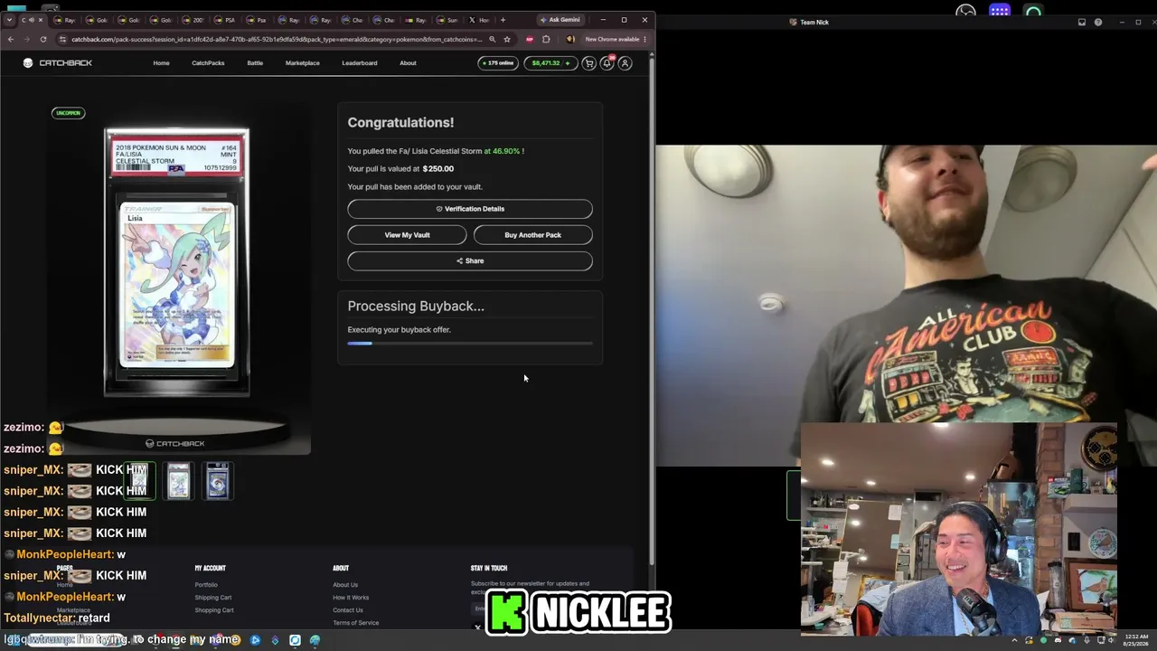Click the pull value $250.00 text
This screenshot has height=651, width=1157.
(438, 169)
